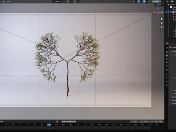Open object type visibility and selectability dropdown
This screenshot has width=176, height=132.
point(135,1)
